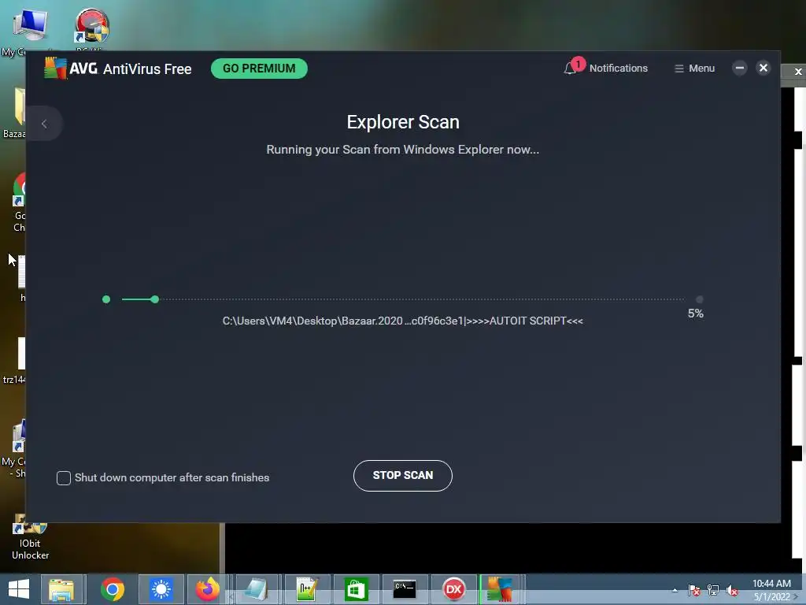Click the GO PREMIUM button
This screenshot has height=605, width=806.
259,69
